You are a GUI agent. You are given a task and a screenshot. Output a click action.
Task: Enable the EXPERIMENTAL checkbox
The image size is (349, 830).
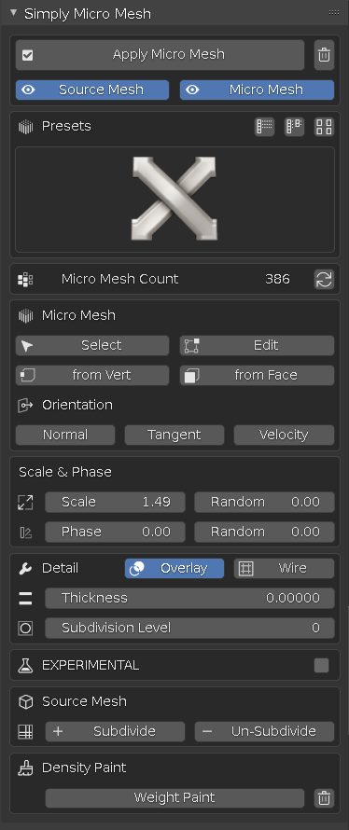tap(321, 665)
